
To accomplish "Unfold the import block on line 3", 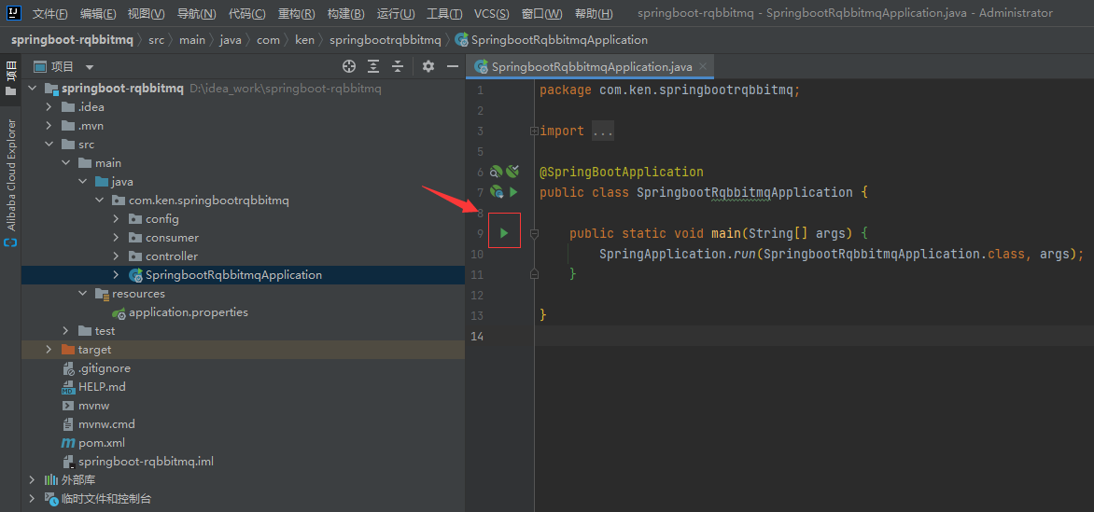I will pyautogui.click(x=534, y=131).
